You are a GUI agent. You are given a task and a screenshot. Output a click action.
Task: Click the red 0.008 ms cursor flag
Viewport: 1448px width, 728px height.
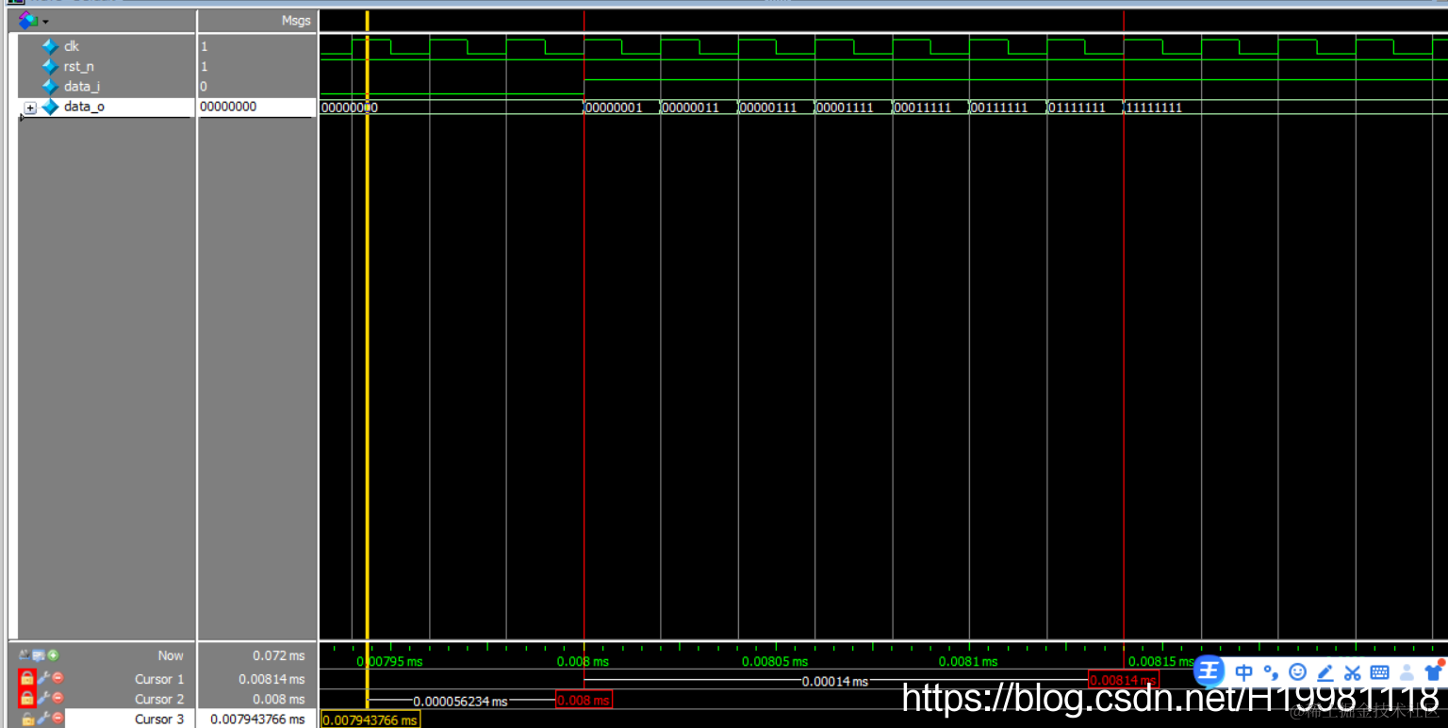coord(584,700)
